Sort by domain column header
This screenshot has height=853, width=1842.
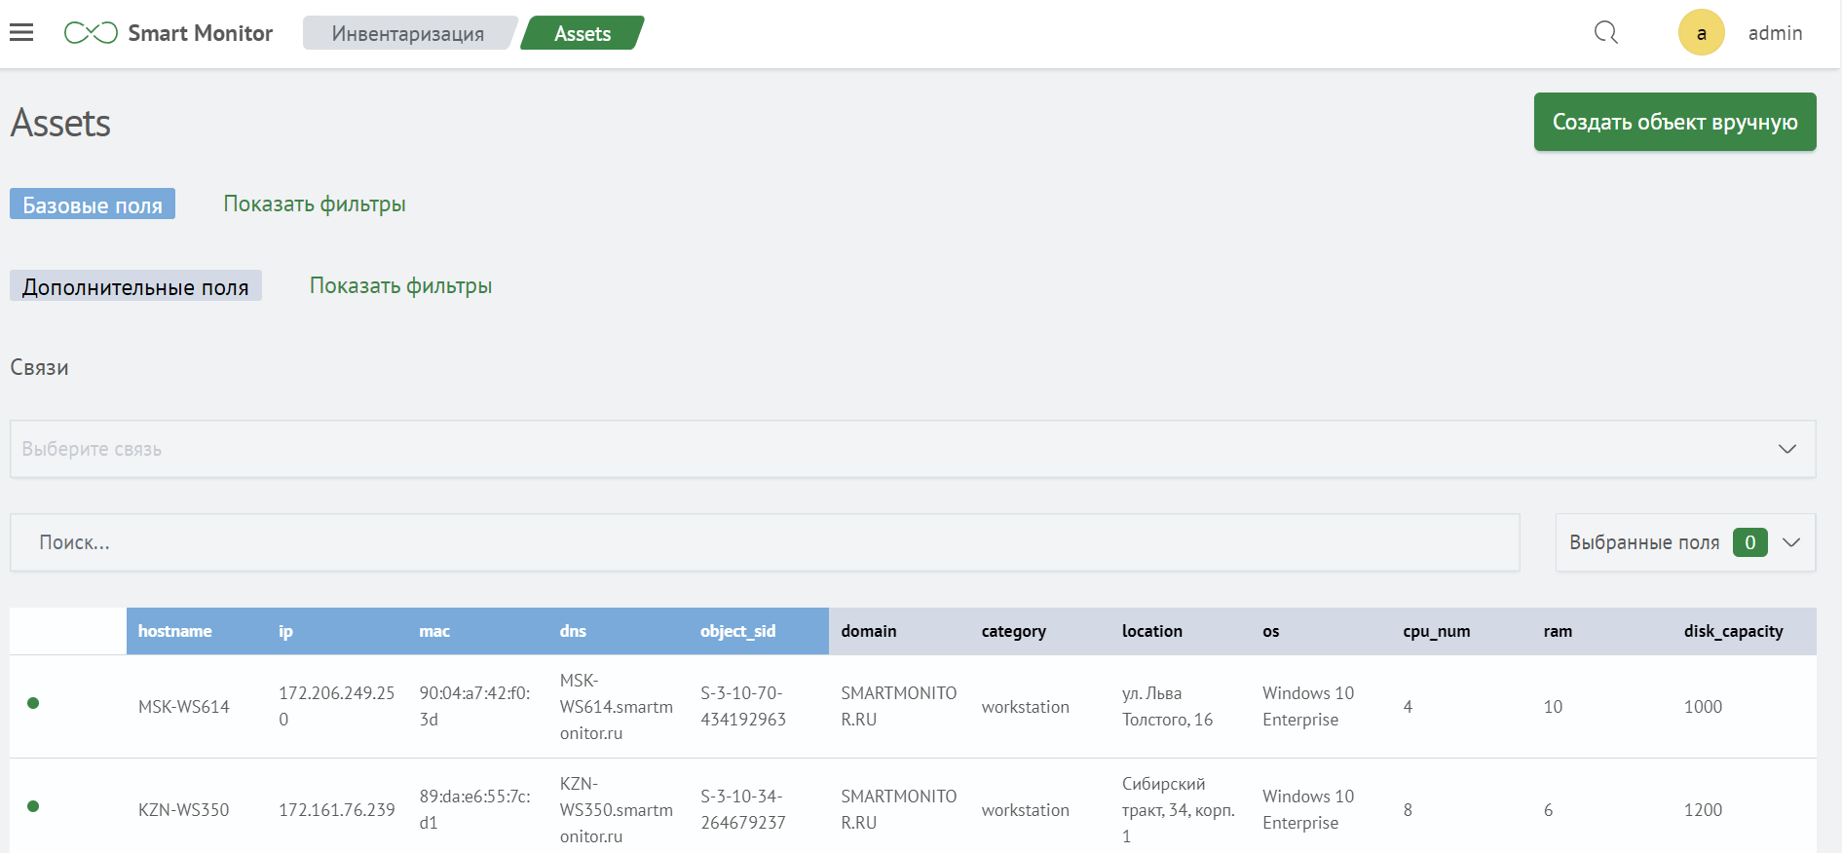869,631
